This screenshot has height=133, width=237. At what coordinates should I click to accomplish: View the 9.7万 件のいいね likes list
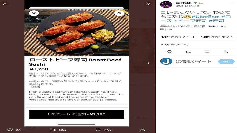pyautogui.click(x=175, y=44)
